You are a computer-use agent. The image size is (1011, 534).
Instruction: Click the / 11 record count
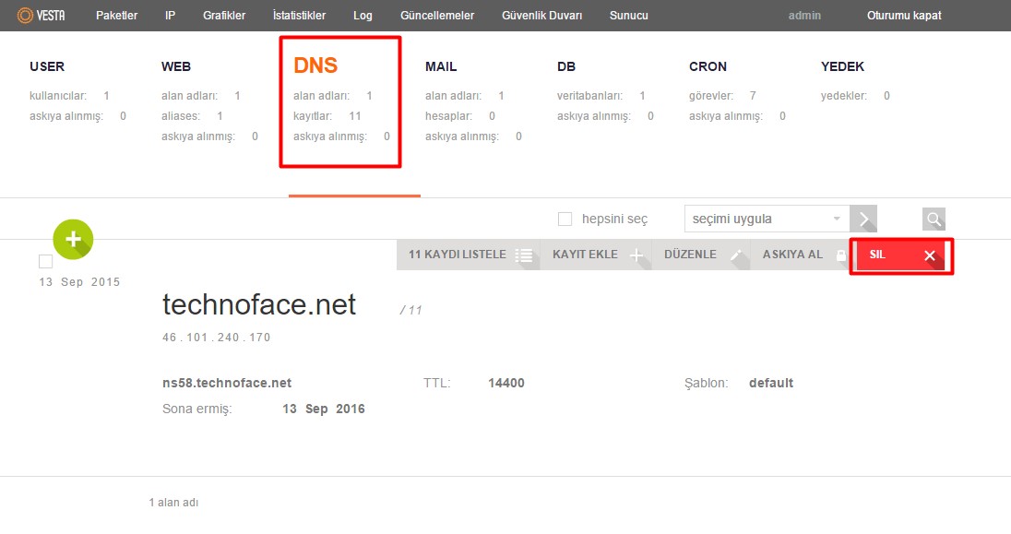pyautogui.click(x=410, y=310)
